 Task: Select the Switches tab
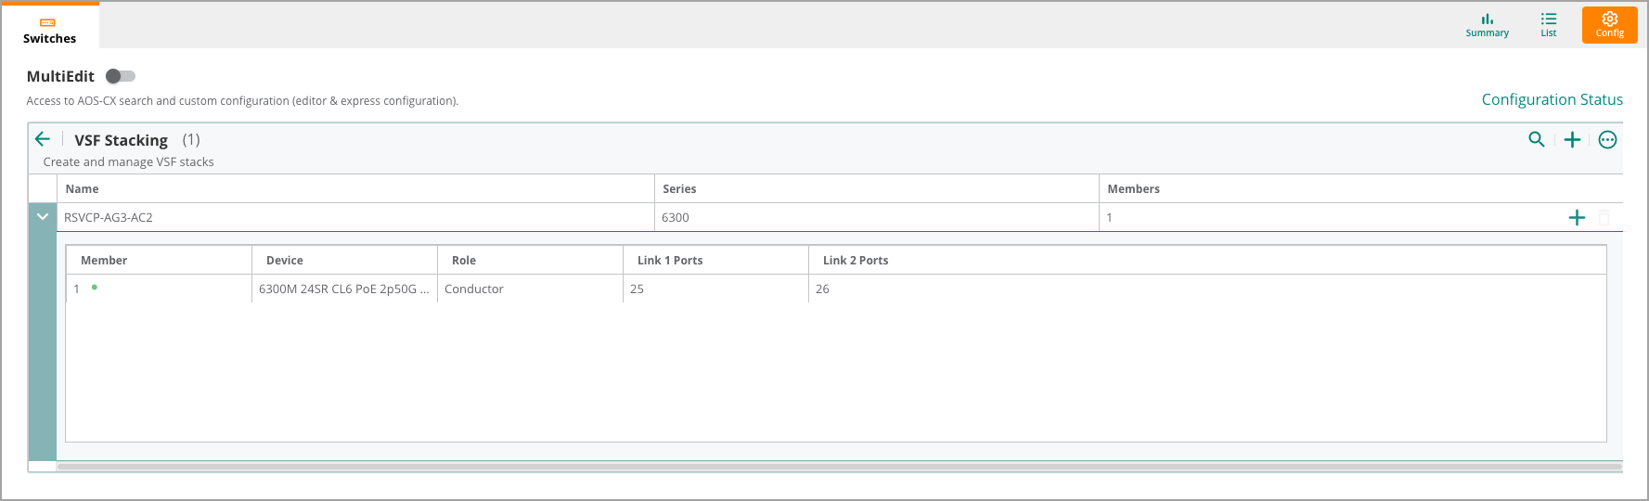[50, 26]
